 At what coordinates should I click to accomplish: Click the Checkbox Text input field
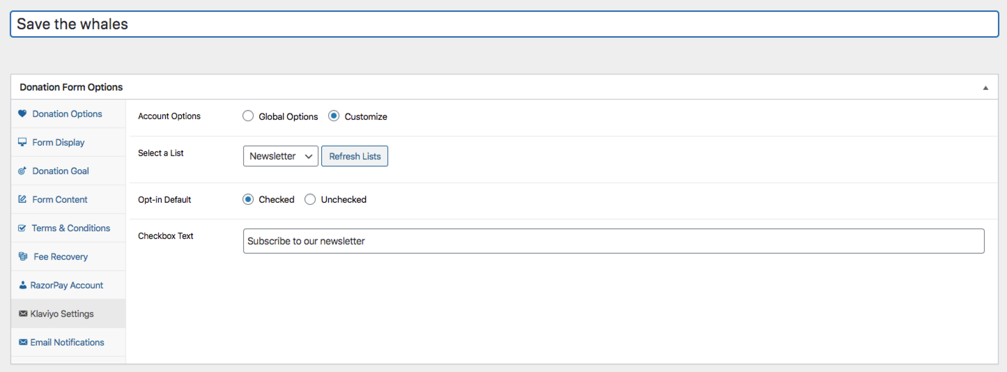point(614,241)
